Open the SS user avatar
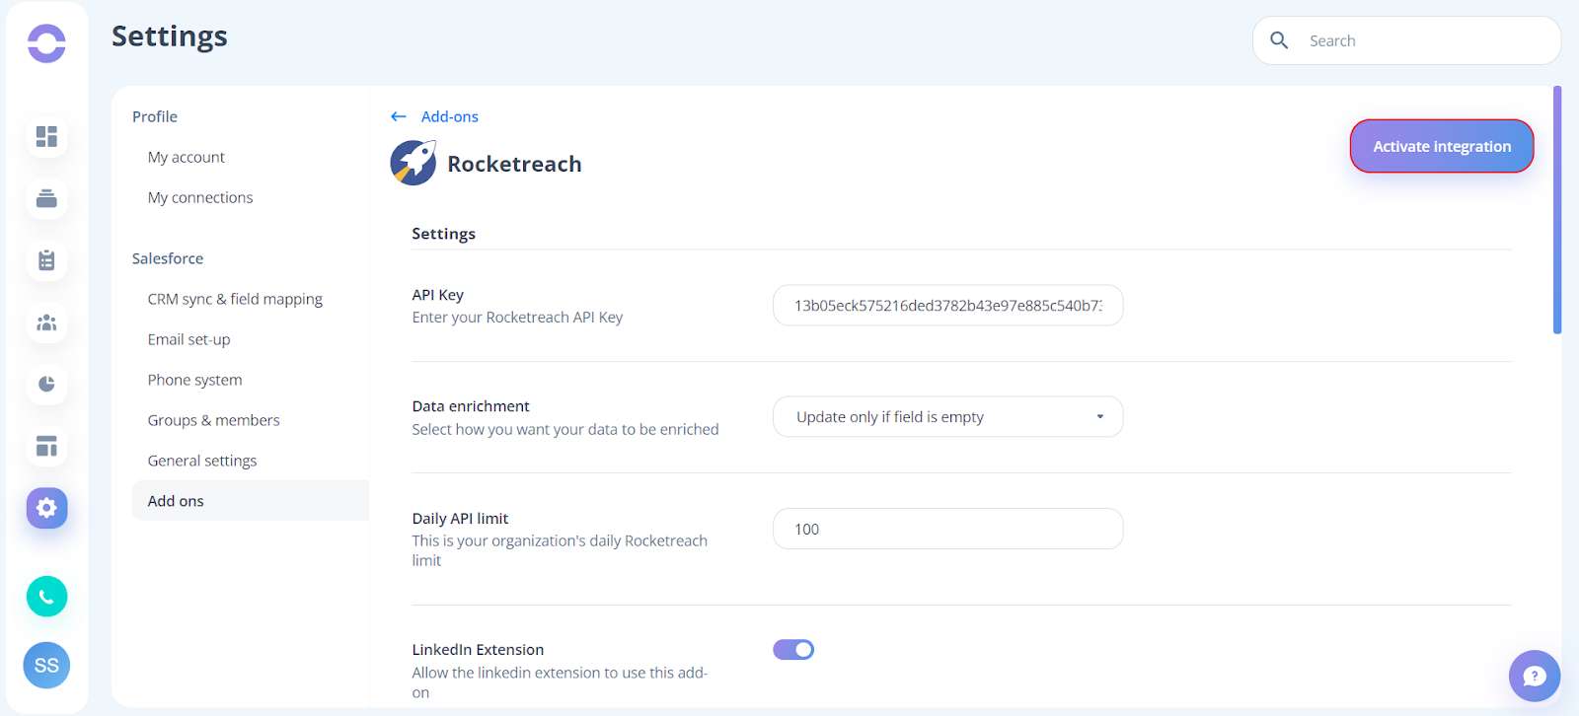The image size is (1579, 716). click(x=46, y=666)
